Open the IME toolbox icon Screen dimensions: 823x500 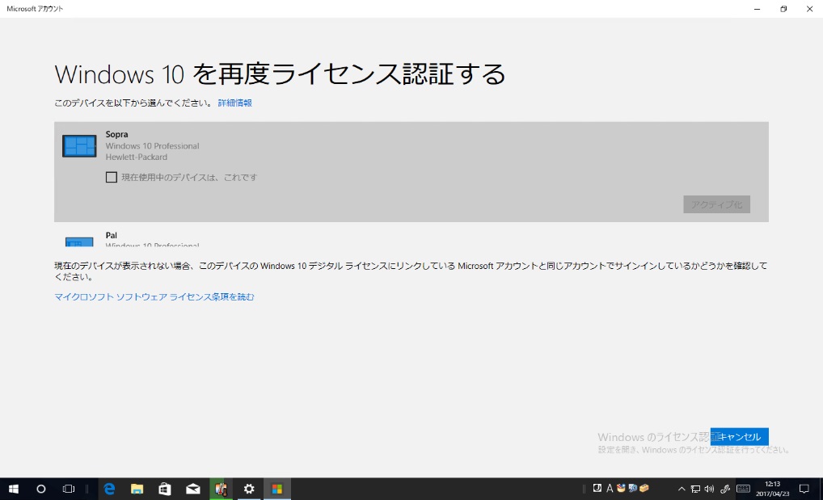point(644,488)
